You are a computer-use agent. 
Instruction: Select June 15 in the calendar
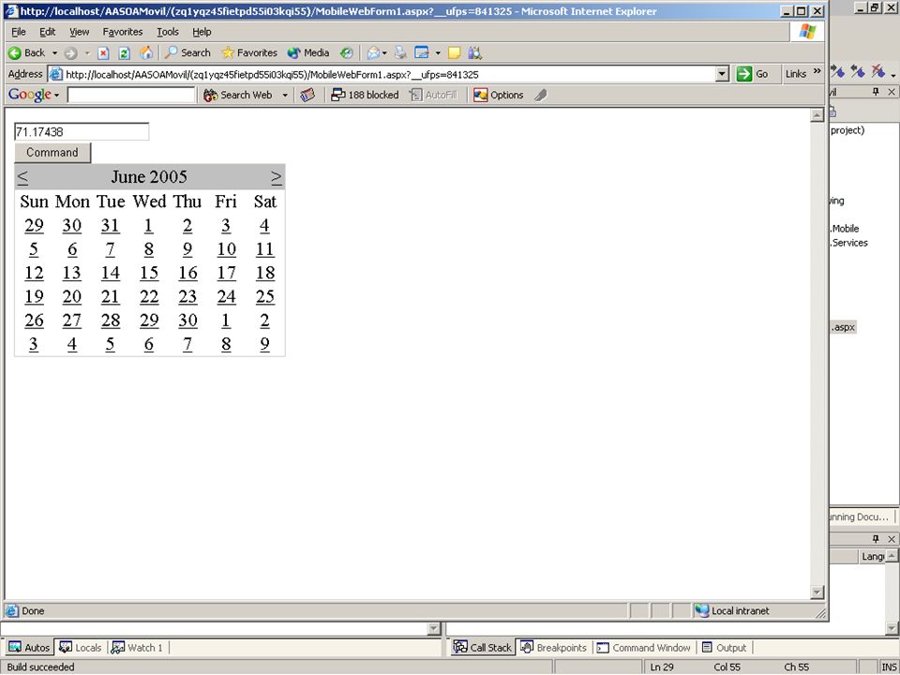(149, 273)
